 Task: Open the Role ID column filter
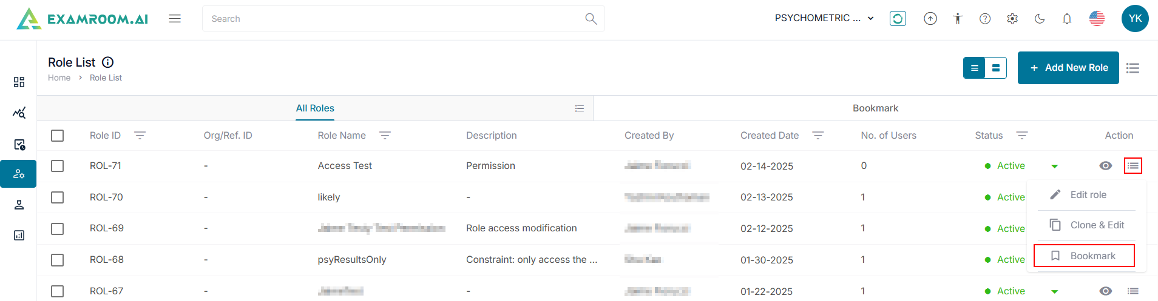[x=140, y=136]
